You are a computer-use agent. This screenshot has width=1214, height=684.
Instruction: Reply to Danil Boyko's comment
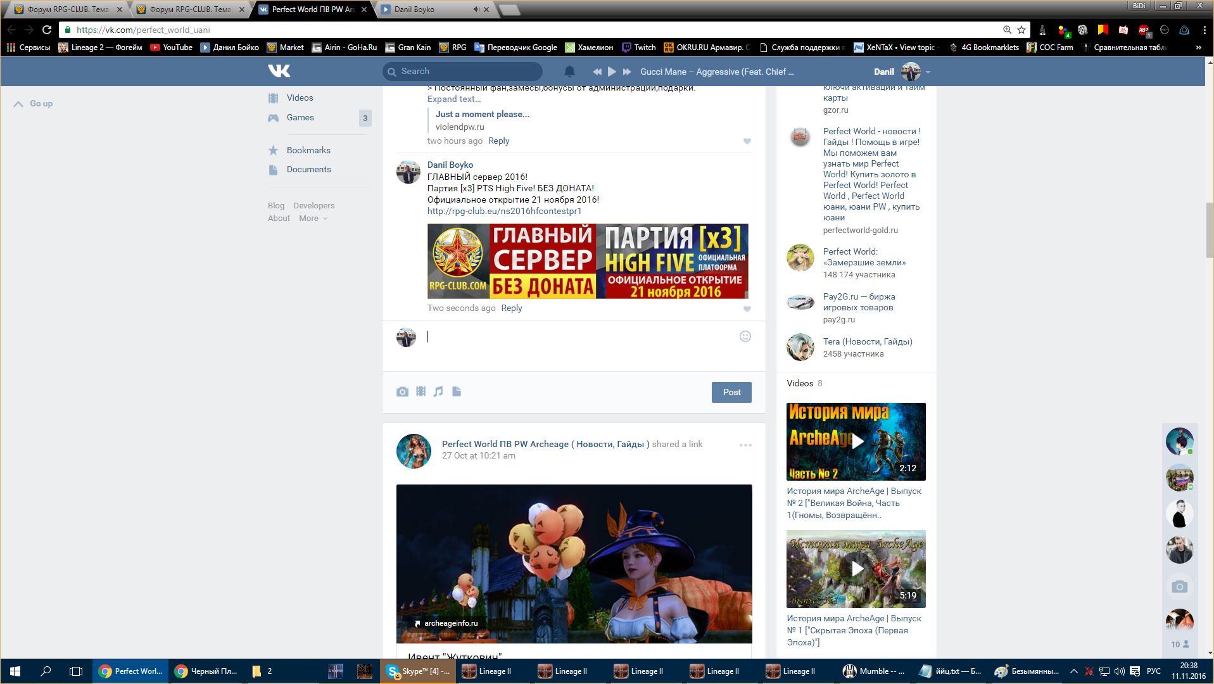coord(512,308)
